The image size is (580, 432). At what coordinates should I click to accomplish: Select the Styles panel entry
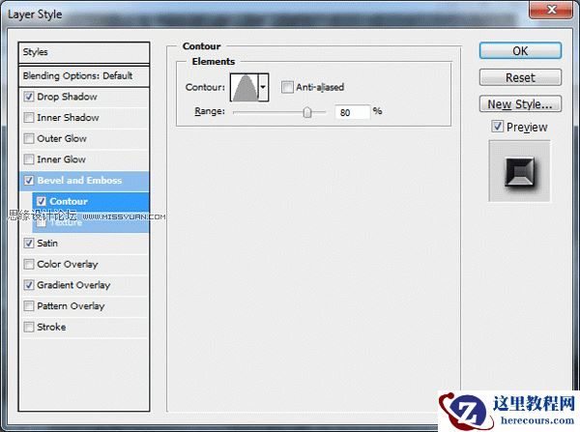pos(84,52)
